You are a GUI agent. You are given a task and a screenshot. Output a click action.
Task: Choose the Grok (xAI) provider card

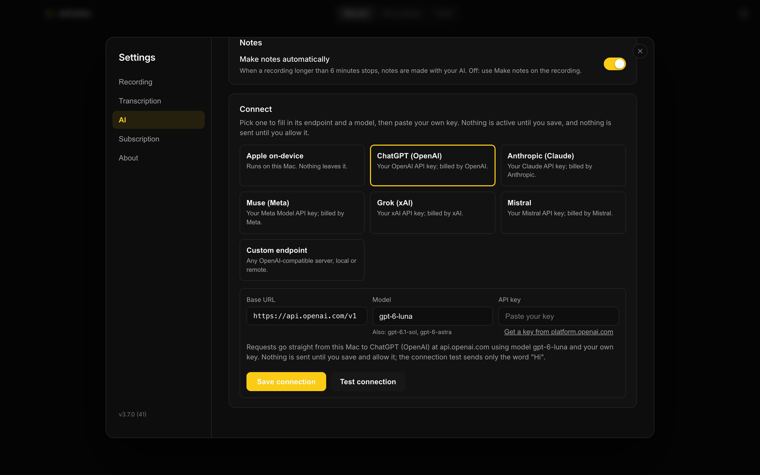point(433,213)
